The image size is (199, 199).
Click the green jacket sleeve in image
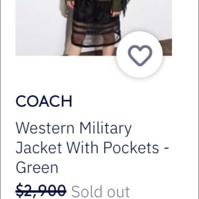tap(117, 6)
